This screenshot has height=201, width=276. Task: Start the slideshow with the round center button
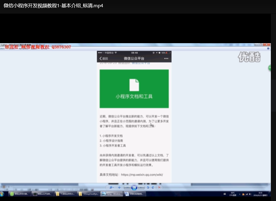134,187
